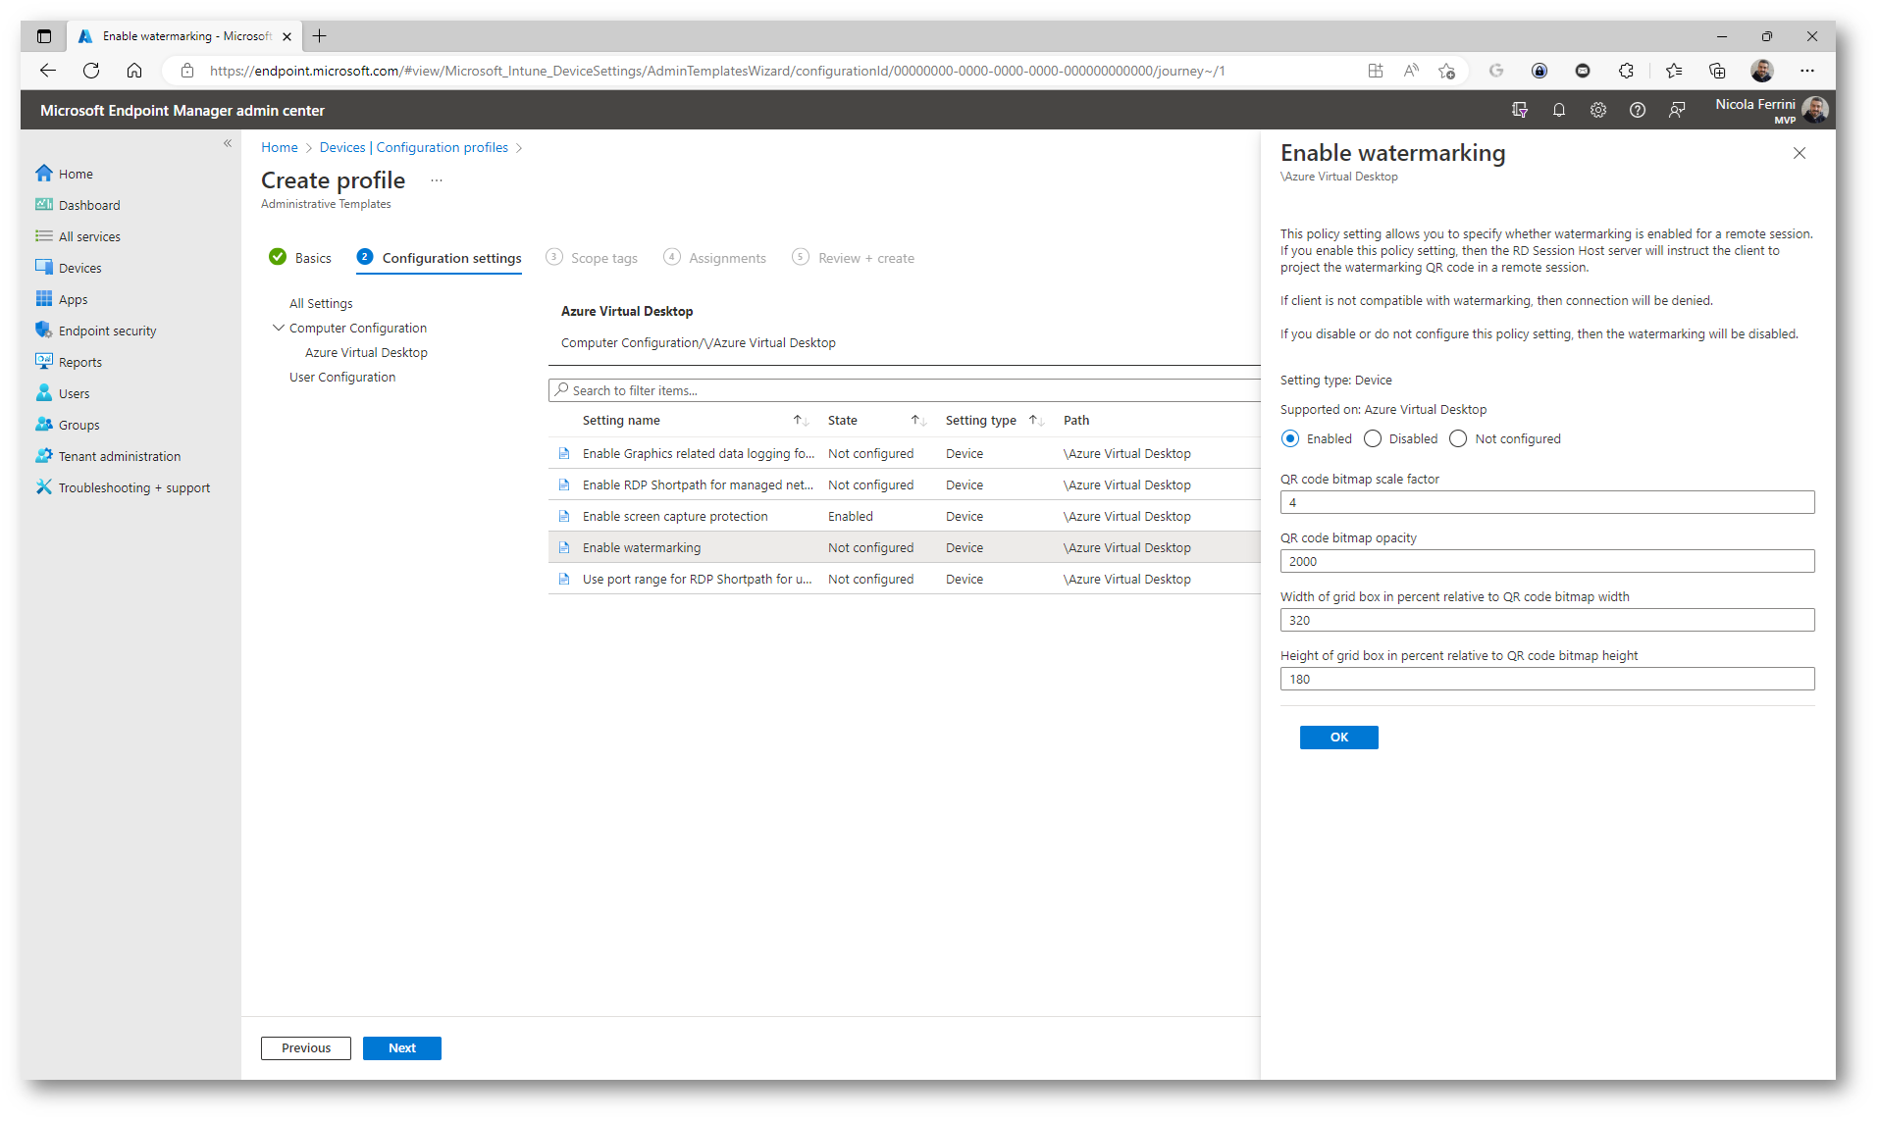
Task: Select the Enabled radio button
Action: pyautogui.click(x=1290, y=438)
